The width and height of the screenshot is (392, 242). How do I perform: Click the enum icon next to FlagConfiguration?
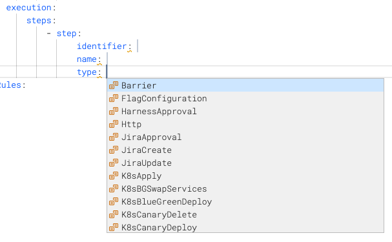point(114,98)
